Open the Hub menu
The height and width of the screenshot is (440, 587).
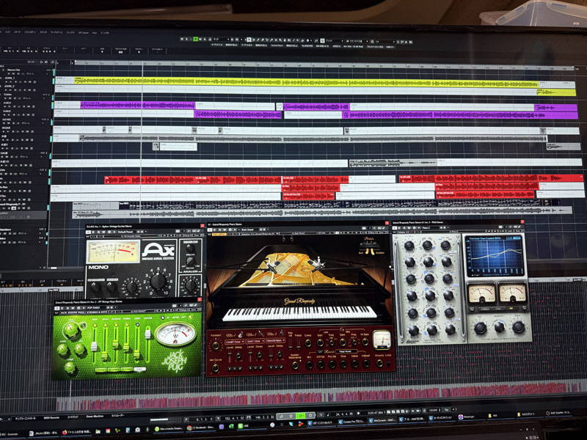pyautogui.click(x=95, y=32)
